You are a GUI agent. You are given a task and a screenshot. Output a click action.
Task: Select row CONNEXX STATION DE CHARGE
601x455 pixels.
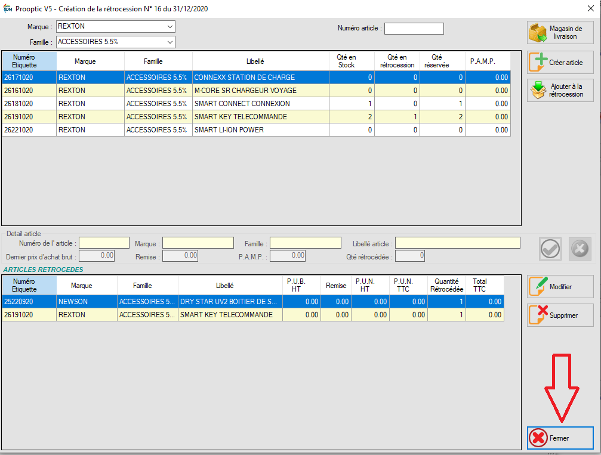pos(256,78)
